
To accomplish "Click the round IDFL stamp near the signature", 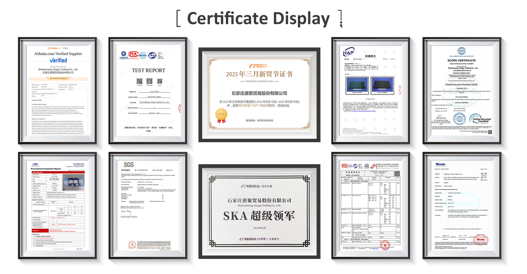I will (x=459, y=119).
